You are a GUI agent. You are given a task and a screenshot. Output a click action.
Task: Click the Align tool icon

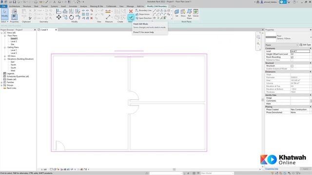click(58, 11)
